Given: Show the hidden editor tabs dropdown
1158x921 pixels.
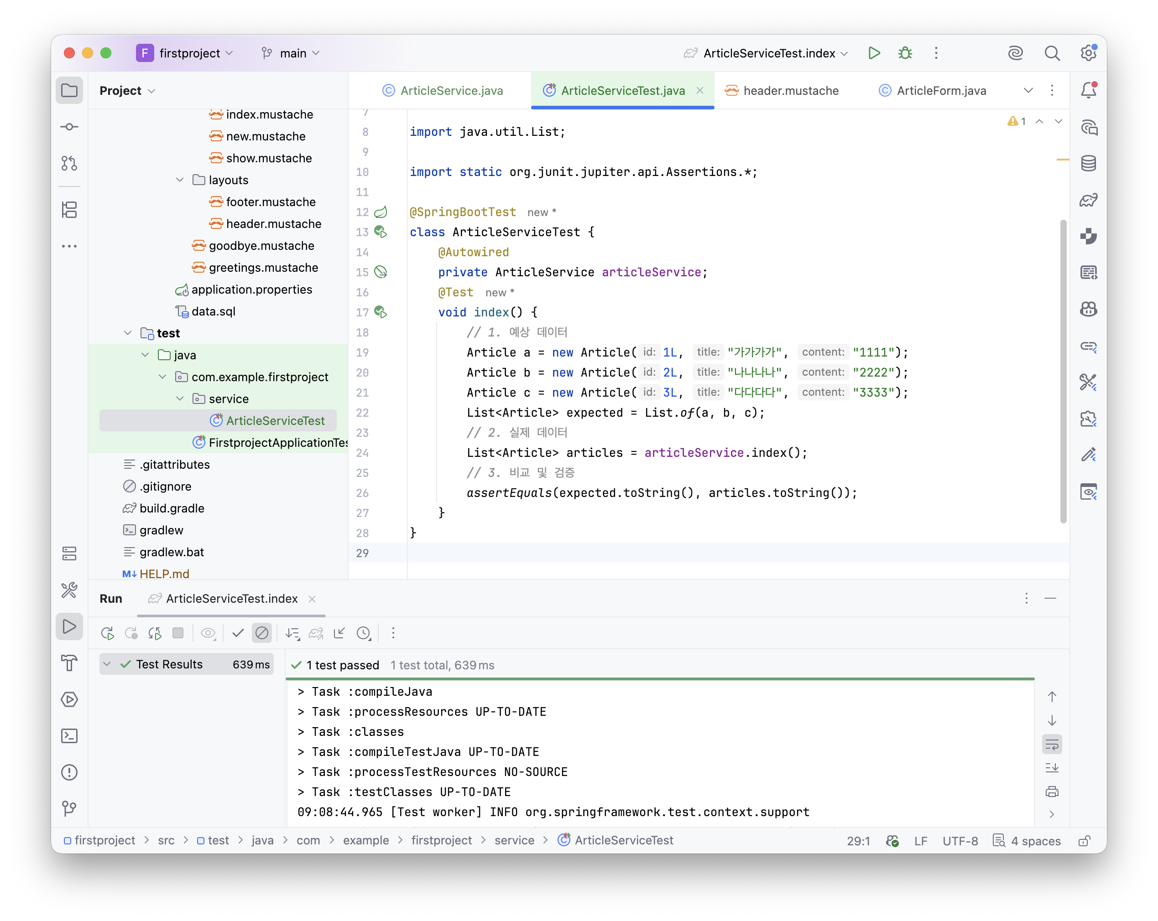Looking at the screenshot, I should click(x=1028, y=90).
